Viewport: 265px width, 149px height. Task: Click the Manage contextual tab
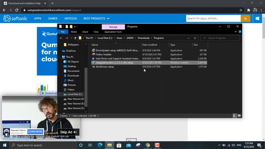(x=113, y=27)
